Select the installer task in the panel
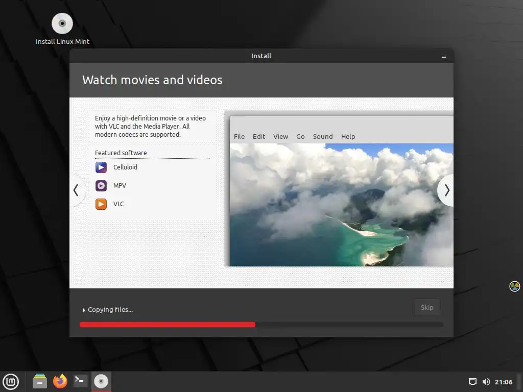Viewport: 523px width, 392px height. point(101,381)
